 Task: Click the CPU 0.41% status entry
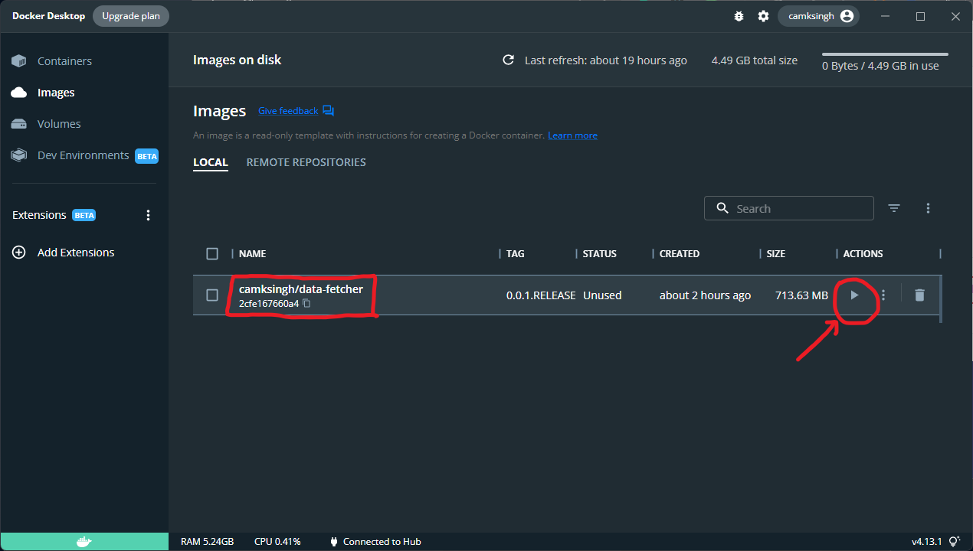click(x=277, y=542)
